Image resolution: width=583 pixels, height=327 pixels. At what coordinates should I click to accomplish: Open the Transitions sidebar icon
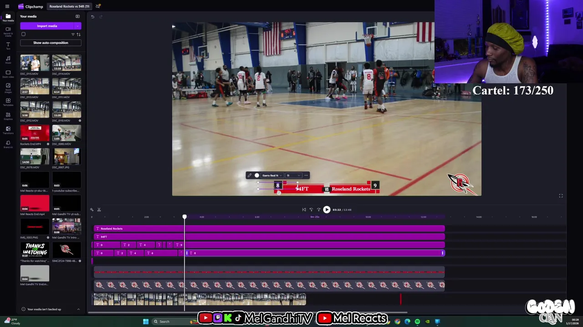tap(8, 130)
